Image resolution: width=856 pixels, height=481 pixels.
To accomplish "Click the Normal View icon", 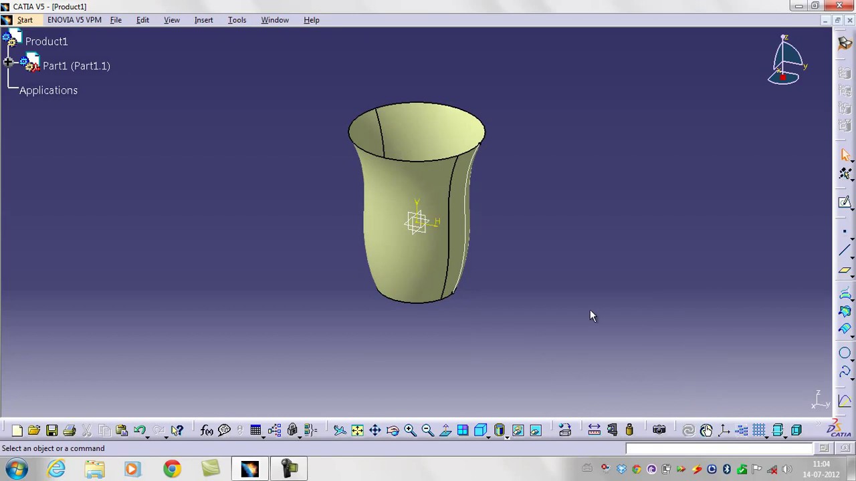I will coord(445,431).
